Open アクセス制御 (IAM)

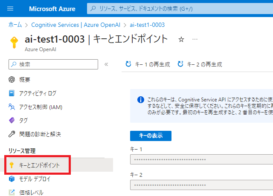click(41, 107)
